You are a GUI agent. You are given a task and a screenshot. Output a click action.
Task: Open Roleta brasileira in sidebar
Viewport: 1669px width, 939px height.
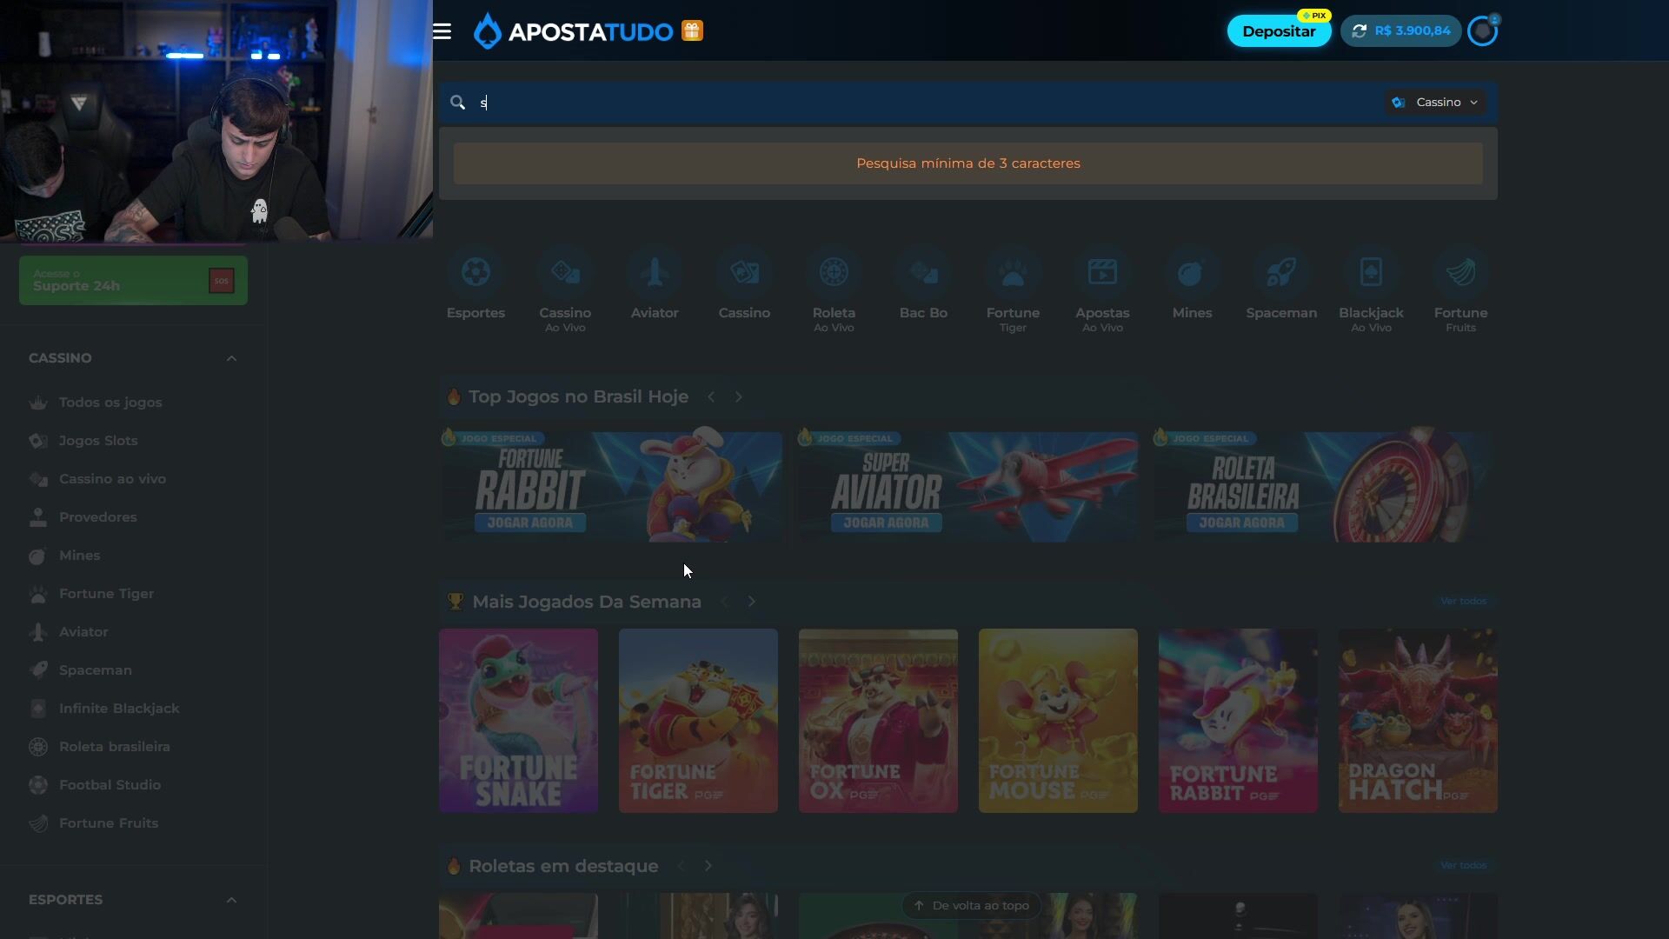pos(114,747)
